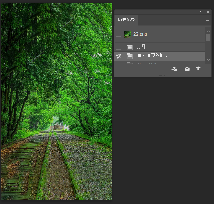Select the 通过拷贝的图层 history state
This screenshot has height=204, width=214.
(159, 56)
